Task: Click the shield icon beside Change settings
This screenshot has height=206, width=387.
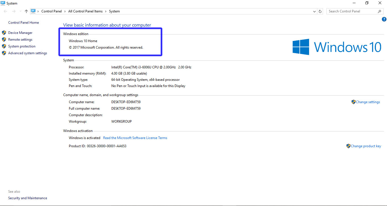Action: [x=353, y=102]
